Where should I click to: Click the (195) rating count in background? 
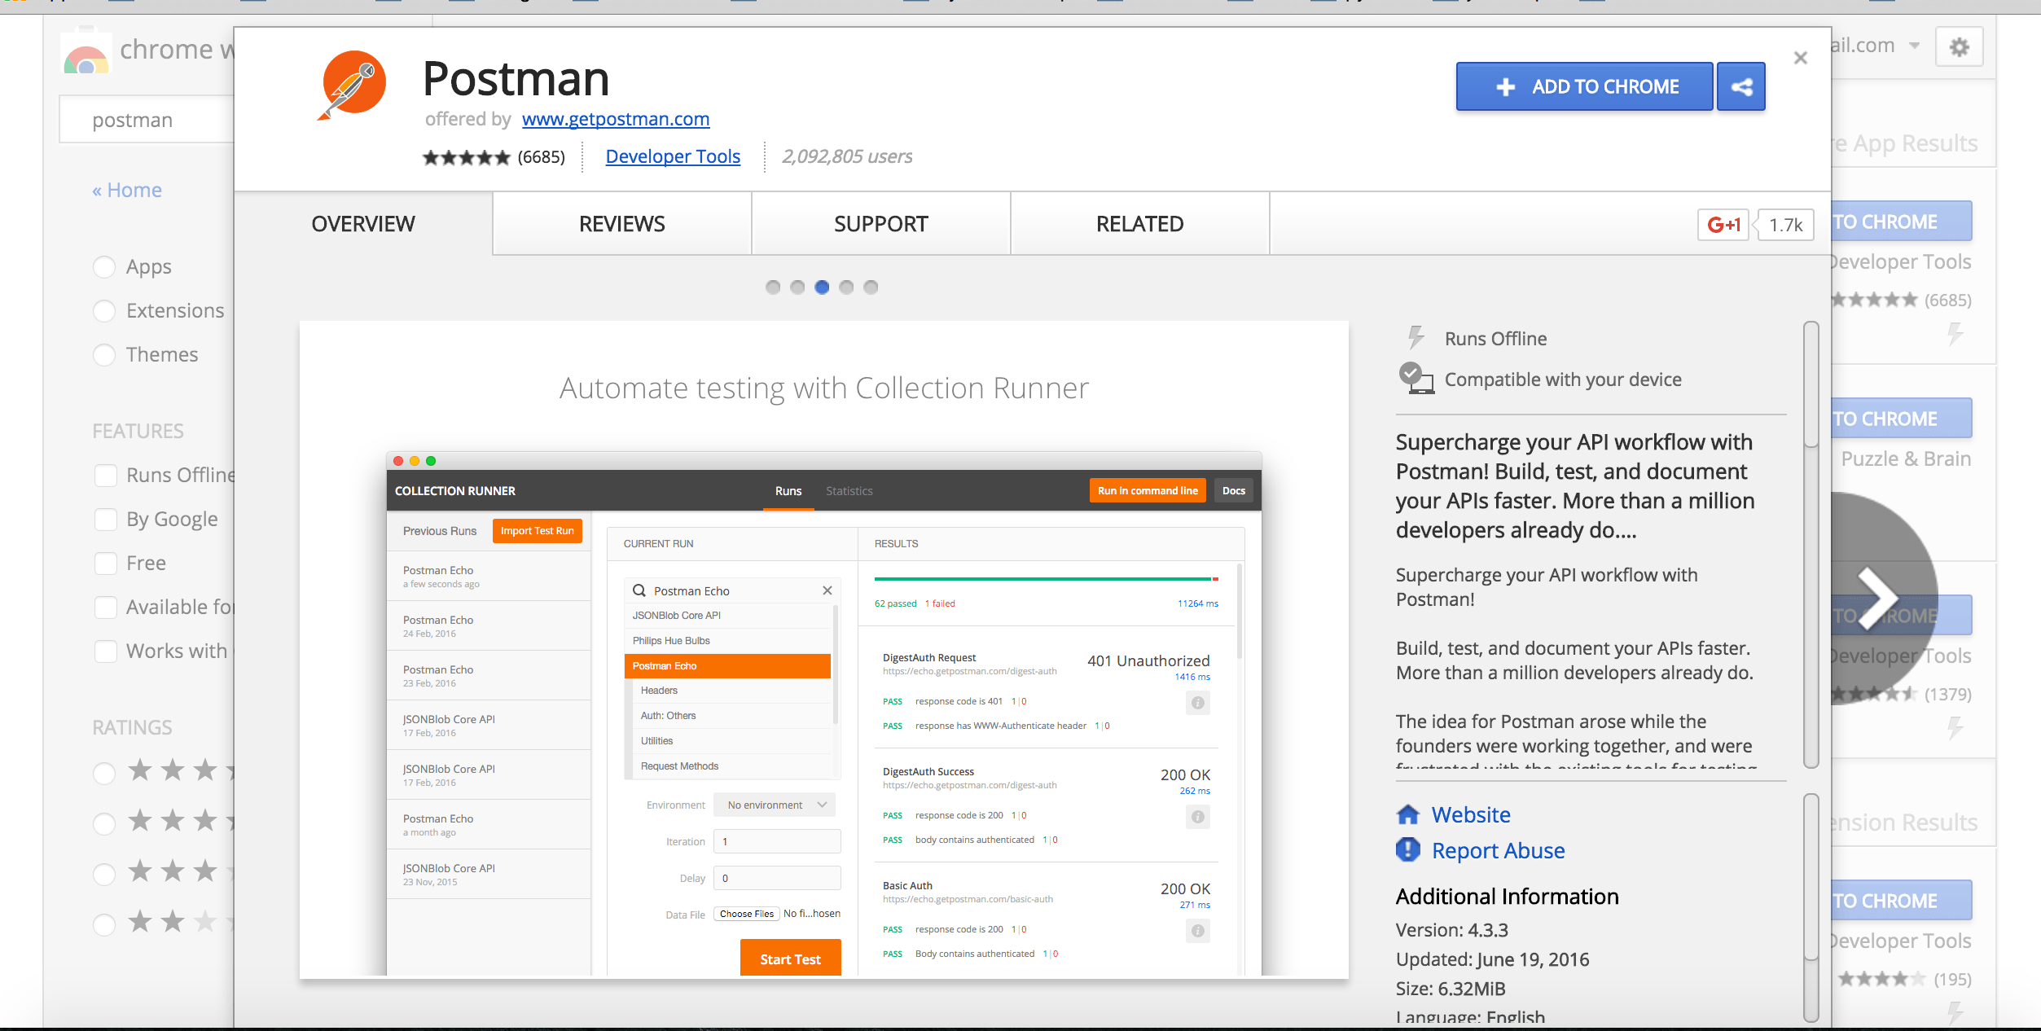pyautogui.click(x=1953, y=979)
